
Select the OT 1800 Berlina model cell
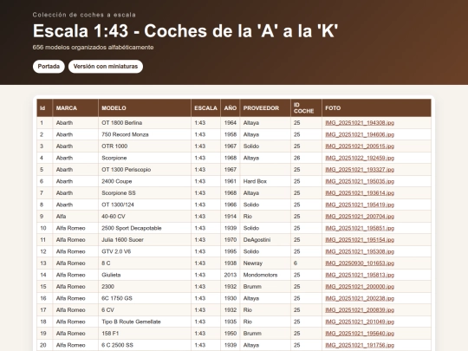145,123
